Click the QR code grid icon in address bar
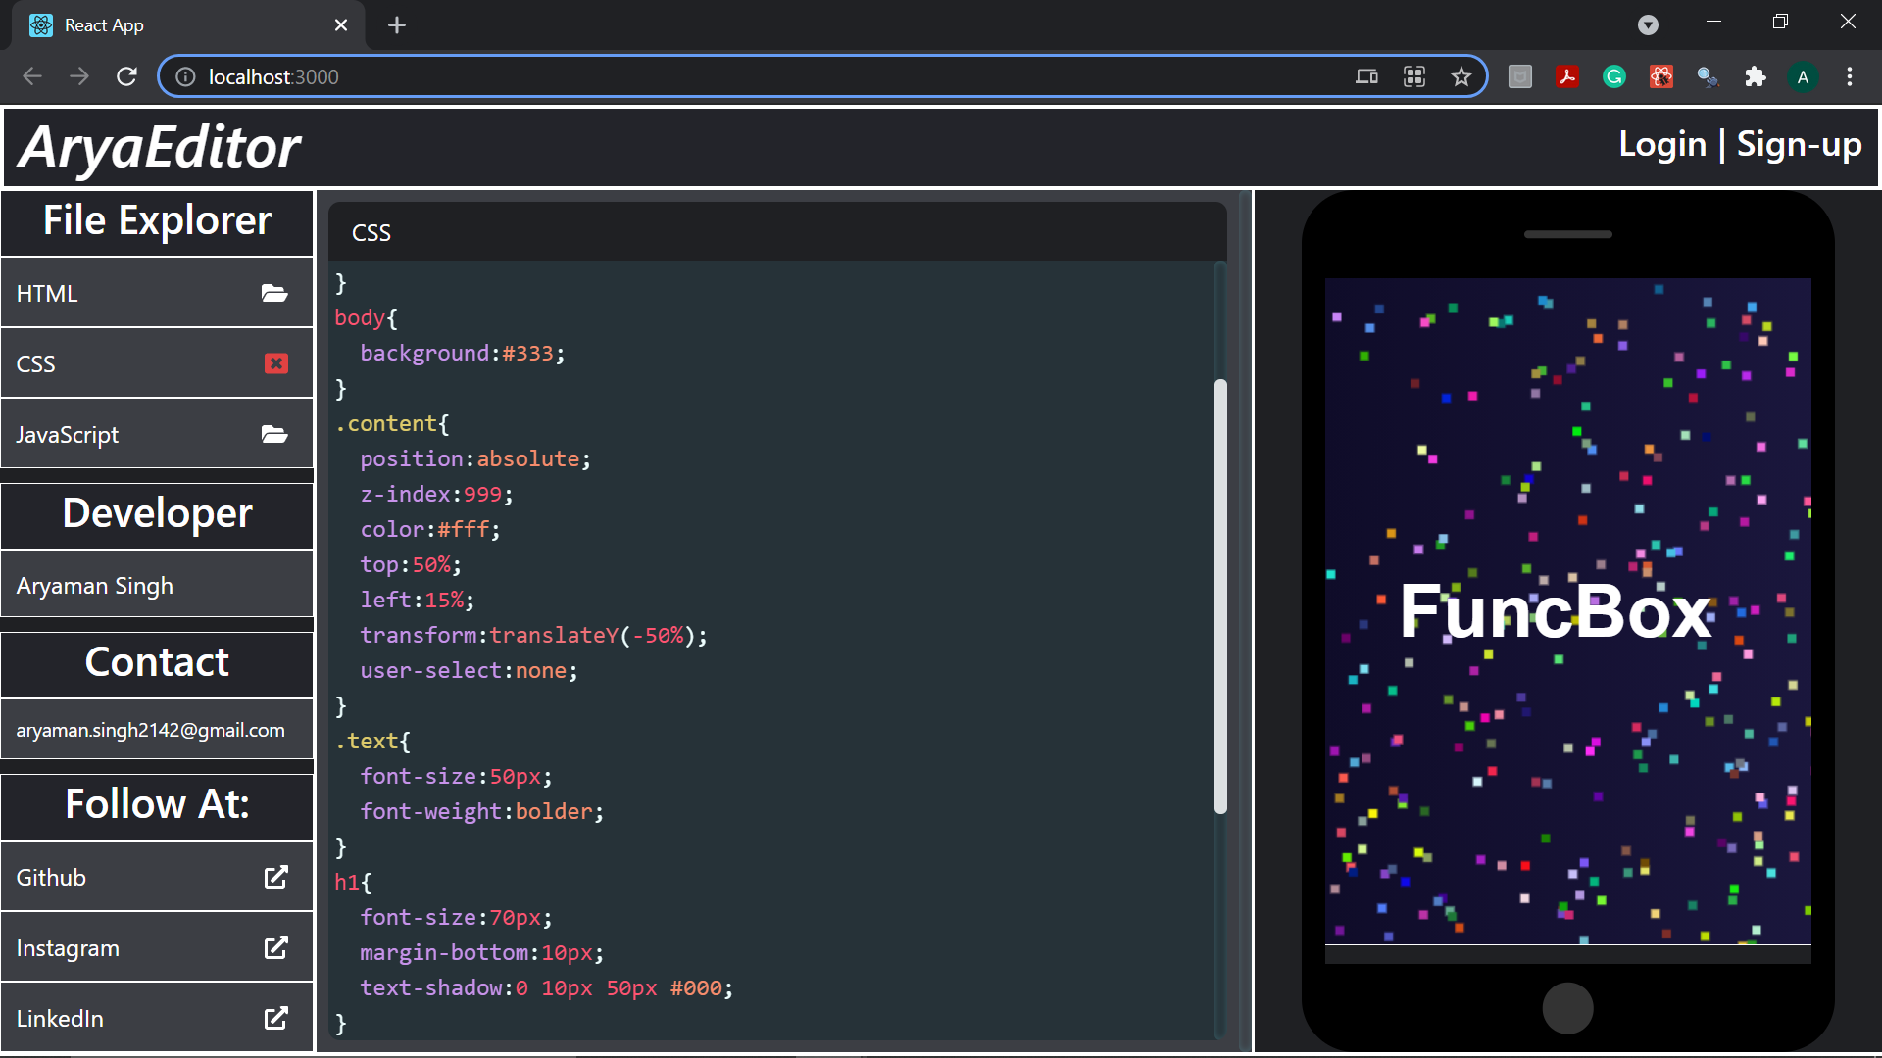1882x1058 pixels. [1414, 76]
